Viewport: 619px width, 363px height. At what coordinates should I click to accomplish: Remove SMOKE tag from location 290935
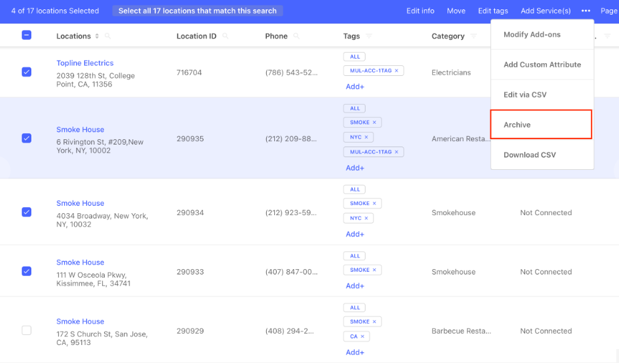(x=374, y=122)
